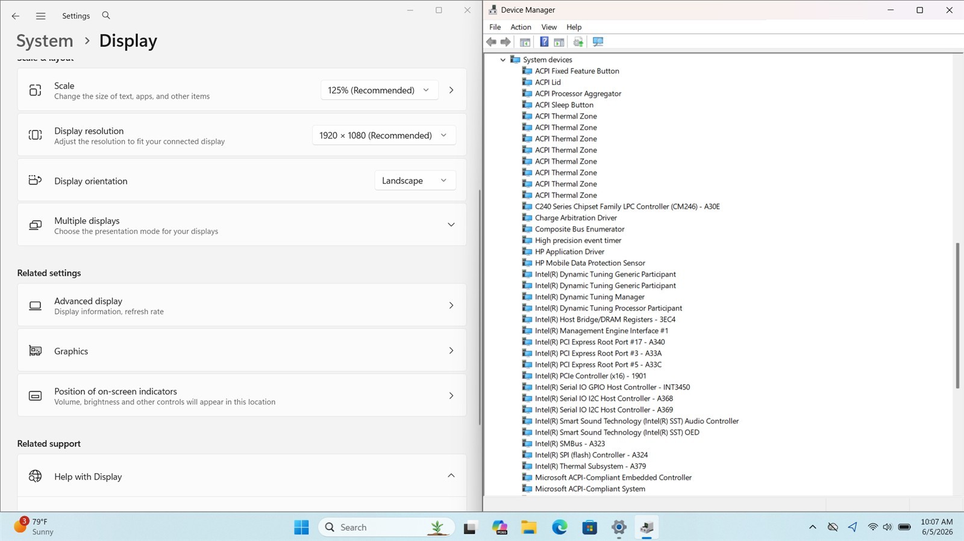The width and height of the screenshot is (964, 541).
Task: Click the Settings page vertical scrollbar
Action: pyautogui.click(x=479, y=308)
